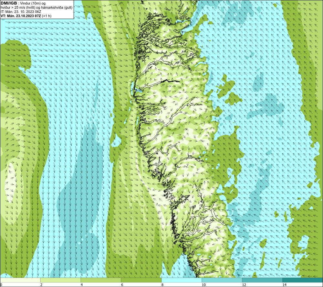Click the scale label '12'
This screenshot has width=323, height=287.
point(244,285)
